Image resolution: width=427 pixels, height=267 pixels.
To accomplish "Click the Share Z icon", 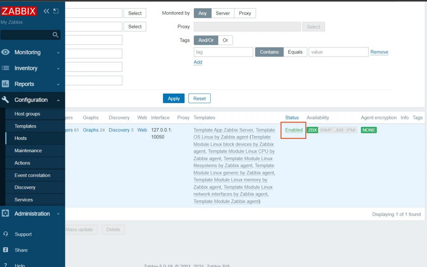I will tap(5, 250).
